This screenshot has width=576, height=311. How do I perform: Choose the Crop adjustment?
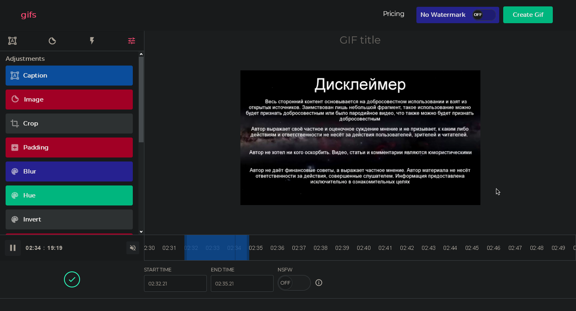point(69,124)
